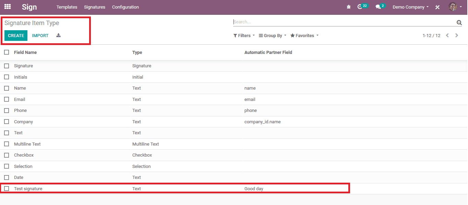Expand the Group By dropdown
This screenshot has width=468, height=205.
(x=273, y=35)
